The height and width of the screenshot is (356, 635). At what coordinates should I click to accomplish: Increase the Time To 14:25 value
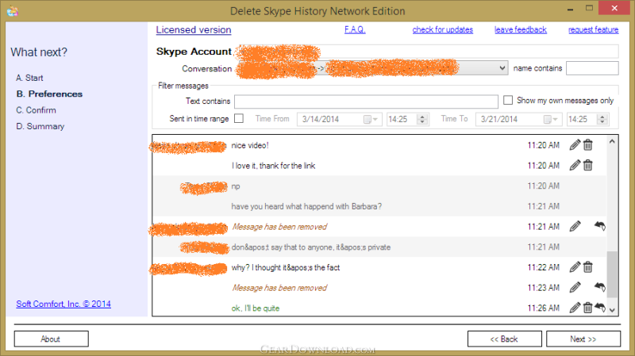602,117
